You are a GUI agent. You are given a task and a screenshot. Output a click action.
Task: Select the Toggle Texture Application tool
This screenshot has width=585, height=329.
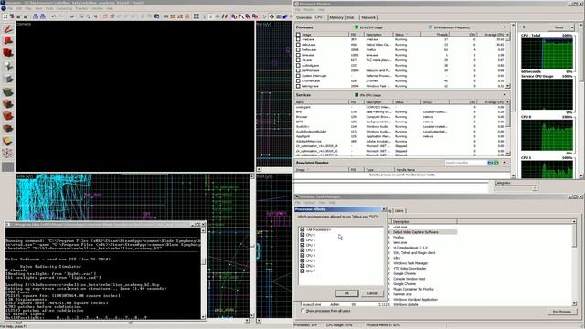click(8, 91)
